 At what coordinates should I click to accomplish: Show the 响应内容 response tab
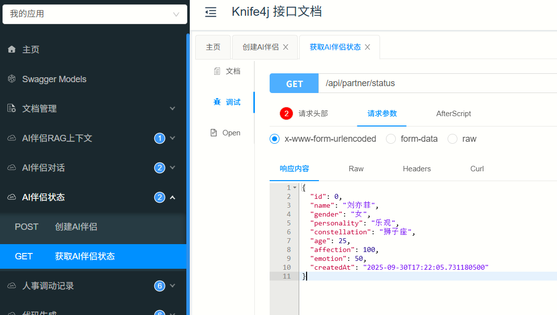pos(294,169)
